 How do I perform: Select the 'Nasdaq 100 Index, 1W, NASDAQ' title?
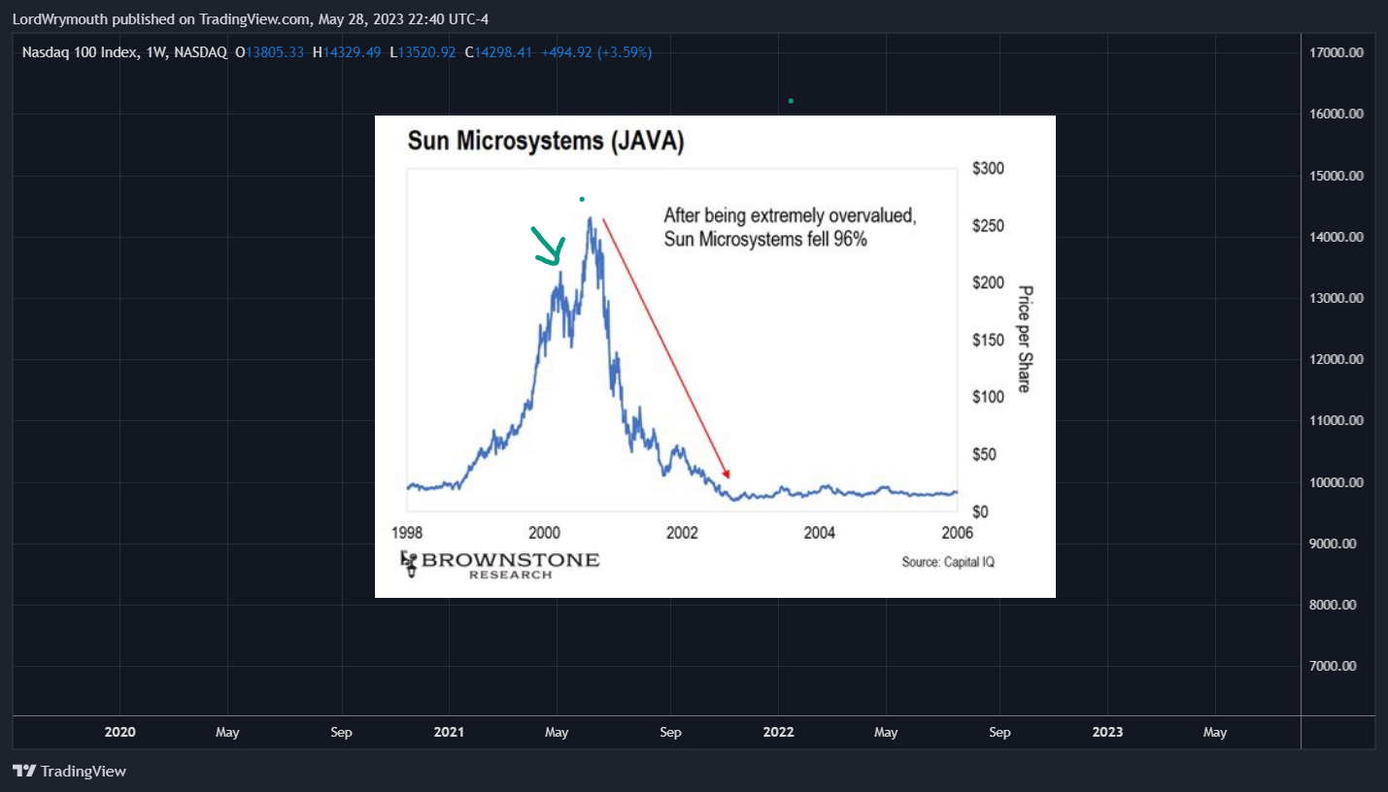point(124,51)
